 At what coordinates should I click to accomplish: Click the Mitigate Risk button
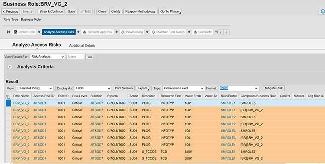(x=273, y=88)
